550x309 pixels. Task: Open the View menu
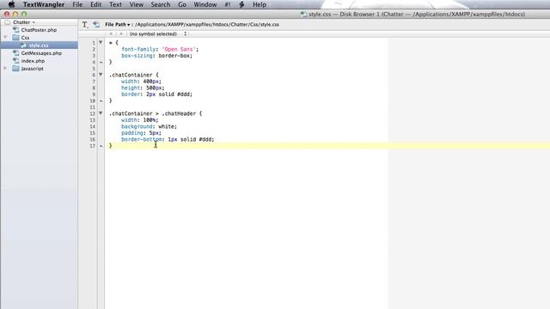pos(136,4)
